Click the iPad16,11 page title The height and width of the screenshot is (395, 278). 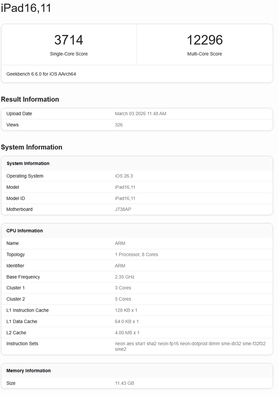click(26, 9)
